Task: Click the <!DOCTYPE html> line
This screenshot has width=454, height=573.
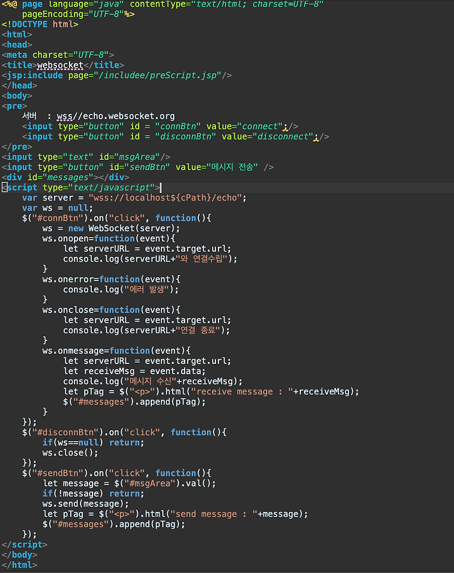Action: [40, 24]
